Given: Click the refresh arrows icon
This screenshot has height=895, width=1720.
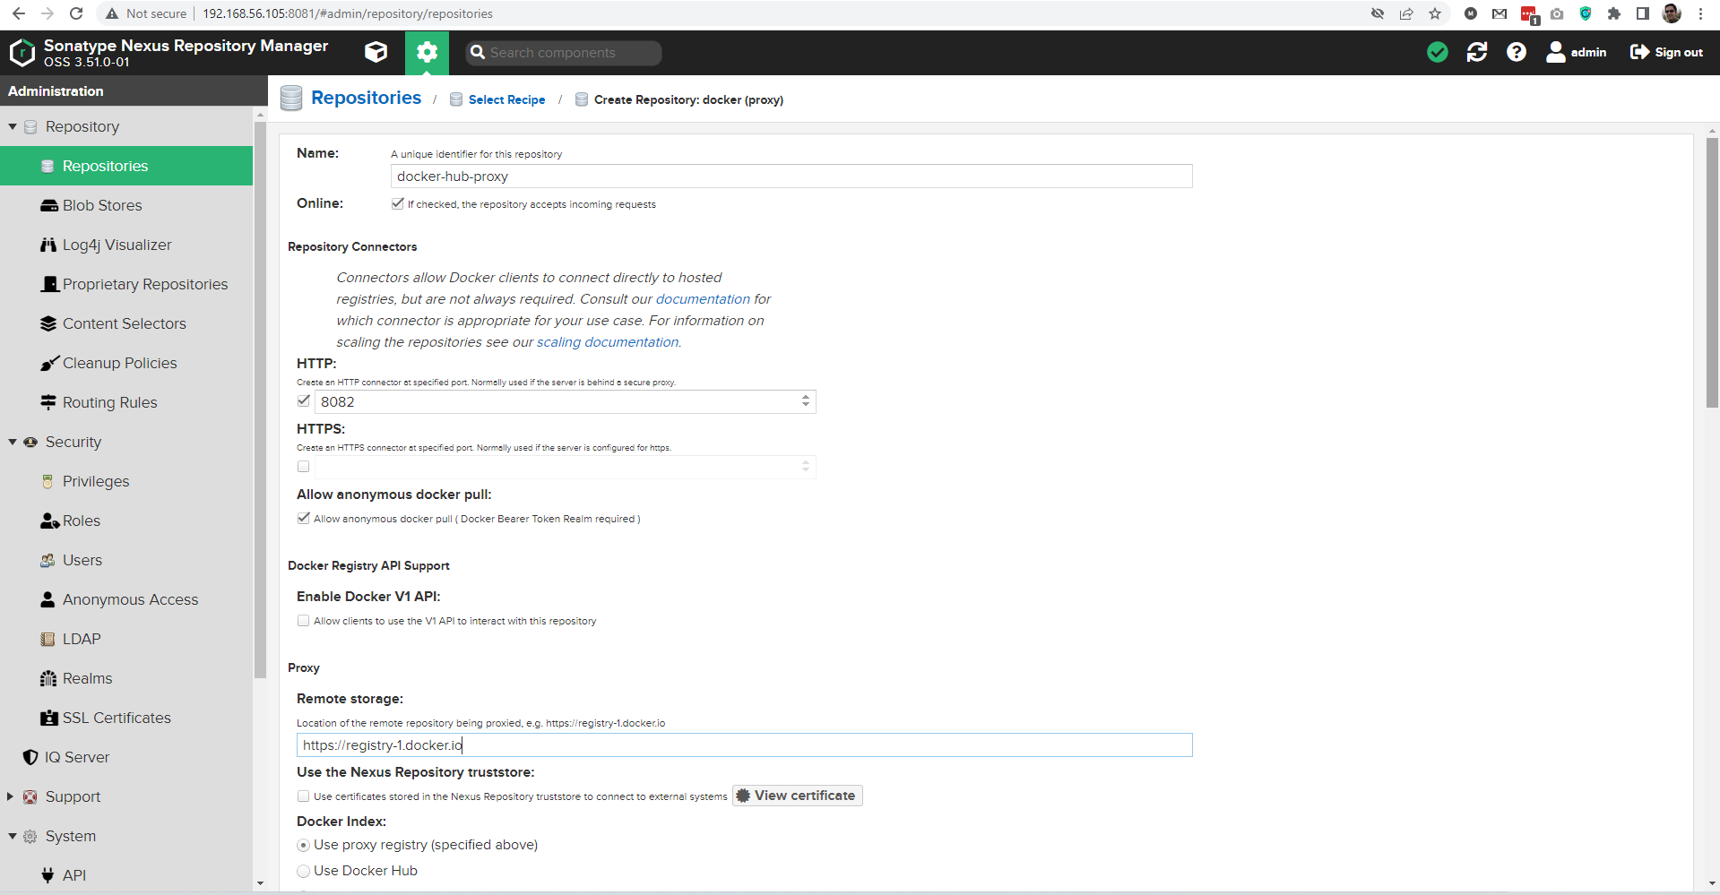Looking at the screenshot, I should (1476, 52).
